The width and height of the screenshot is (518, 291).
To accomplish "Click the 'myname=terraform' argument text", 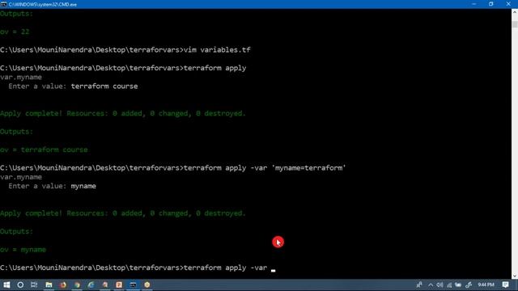I will pyautogui.click(x=309, y=168).
